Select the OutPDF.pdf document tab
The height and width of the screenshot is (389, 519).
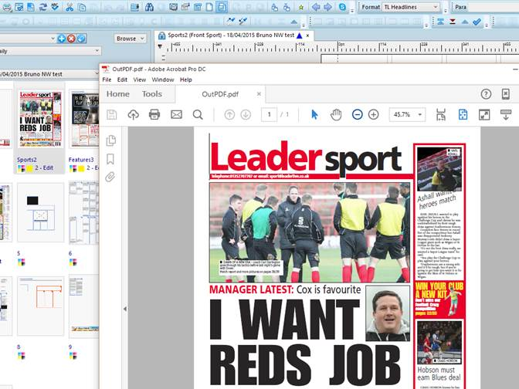point(220,94)
